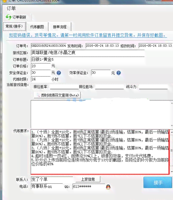Image resolution: width=173 pixels, height=200 pixels.
Task: Click inside the 代练要求 text area
Action: (x=100, y=152)
